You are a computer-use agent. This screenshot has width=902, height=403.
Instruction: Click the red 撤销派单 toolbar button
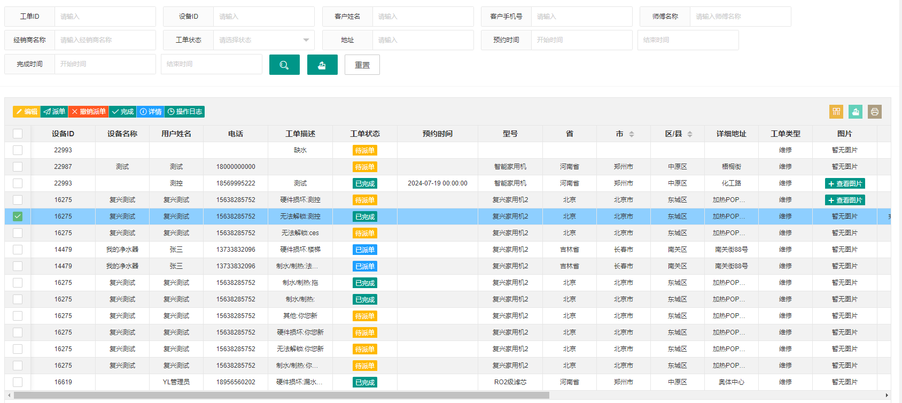pos(89,112)
